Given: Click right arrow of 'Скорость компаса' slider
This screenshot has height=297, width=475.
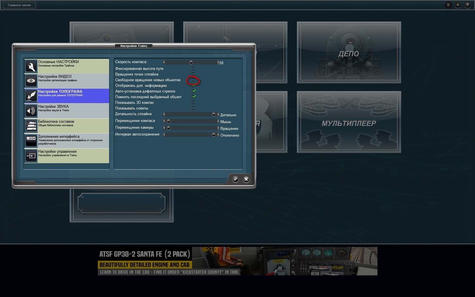Looking at the screenshot, I should click(218, 62).
